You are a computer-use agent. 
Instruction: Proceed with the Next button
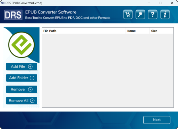pyautogui.click(x=157, y=120)
